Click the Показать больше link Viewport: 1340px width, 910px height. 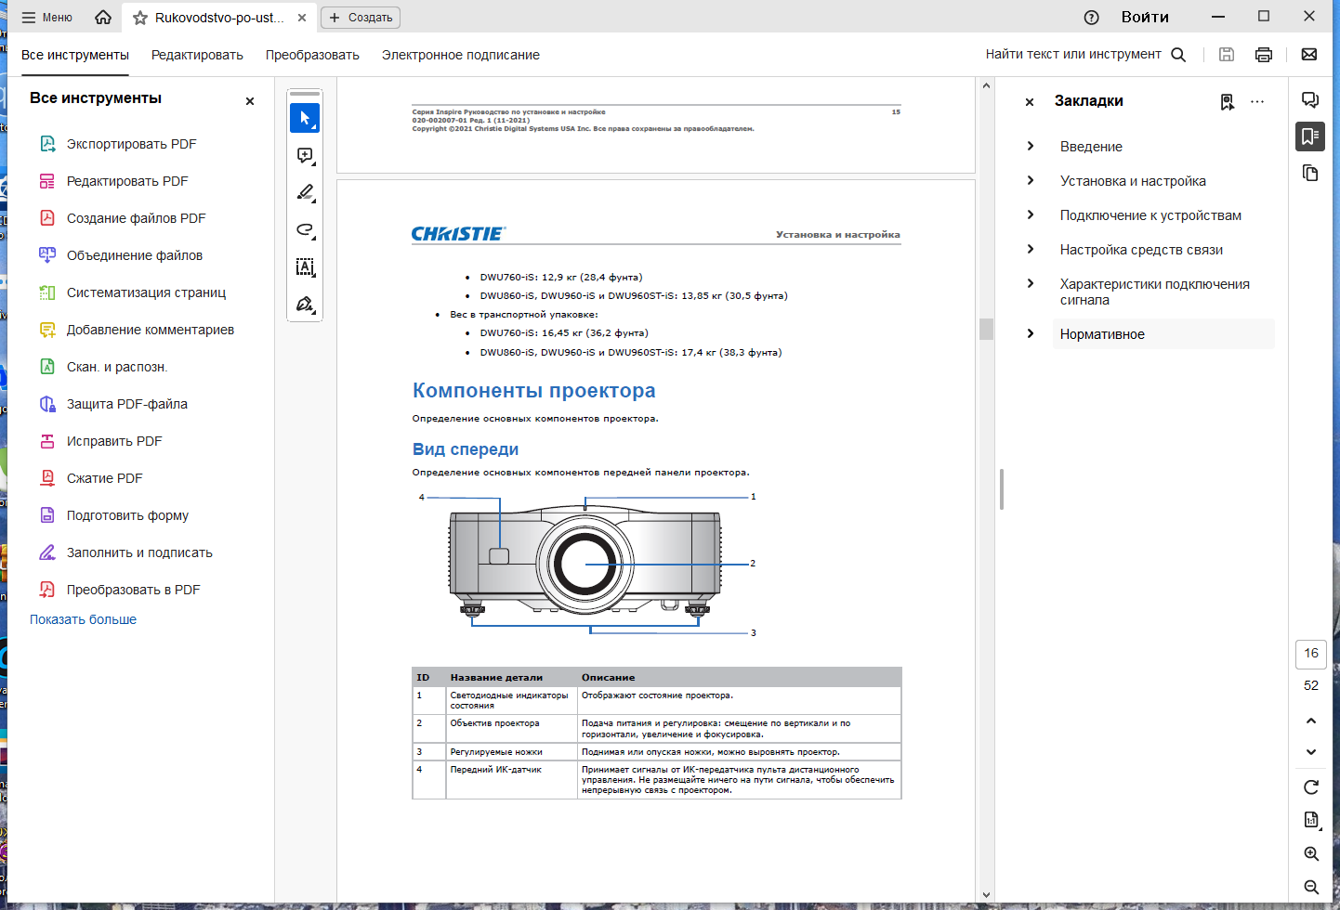(83, 619)
